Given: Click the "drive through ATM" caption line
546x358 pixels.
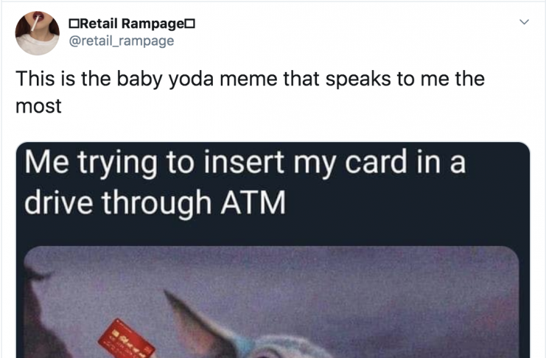Looking at the screenshot, I should point(155,203).
